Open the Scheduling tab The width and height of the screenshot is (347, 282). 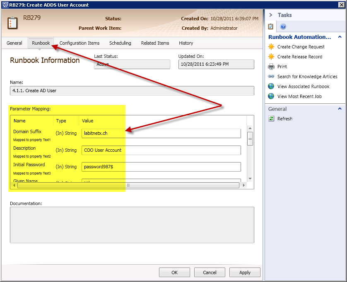click(120, 43)
